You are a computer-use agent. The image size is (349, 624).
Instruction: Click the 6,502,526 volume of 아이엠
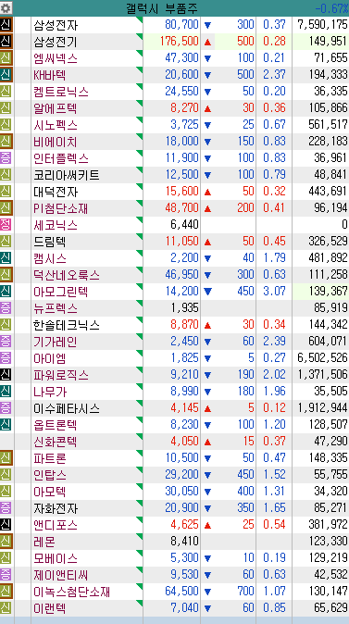[322, 357]
